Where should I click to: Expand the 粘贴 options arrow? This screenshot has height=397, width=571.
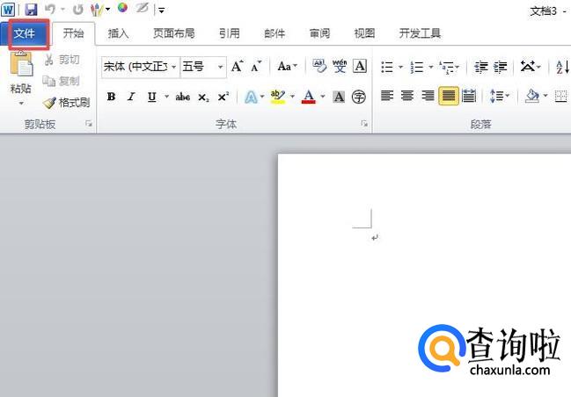(21, 104)
